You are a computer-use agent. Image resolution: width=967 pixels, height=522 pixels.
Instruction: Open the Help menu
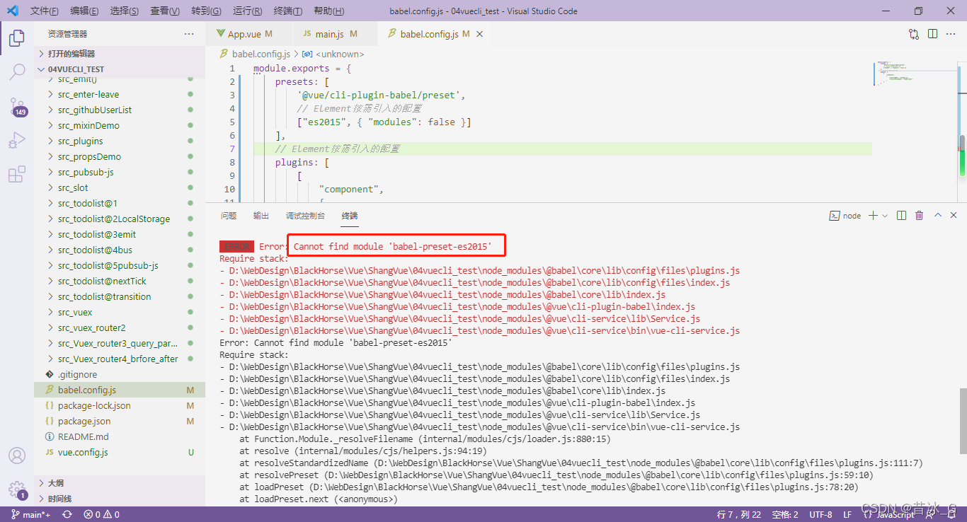point(328,11)
